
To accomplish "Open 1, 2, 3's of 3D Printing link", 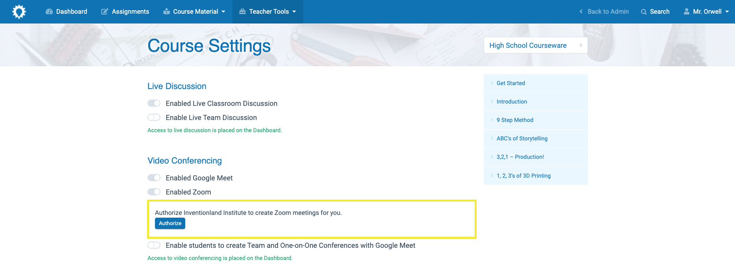I will coord(536,176).
